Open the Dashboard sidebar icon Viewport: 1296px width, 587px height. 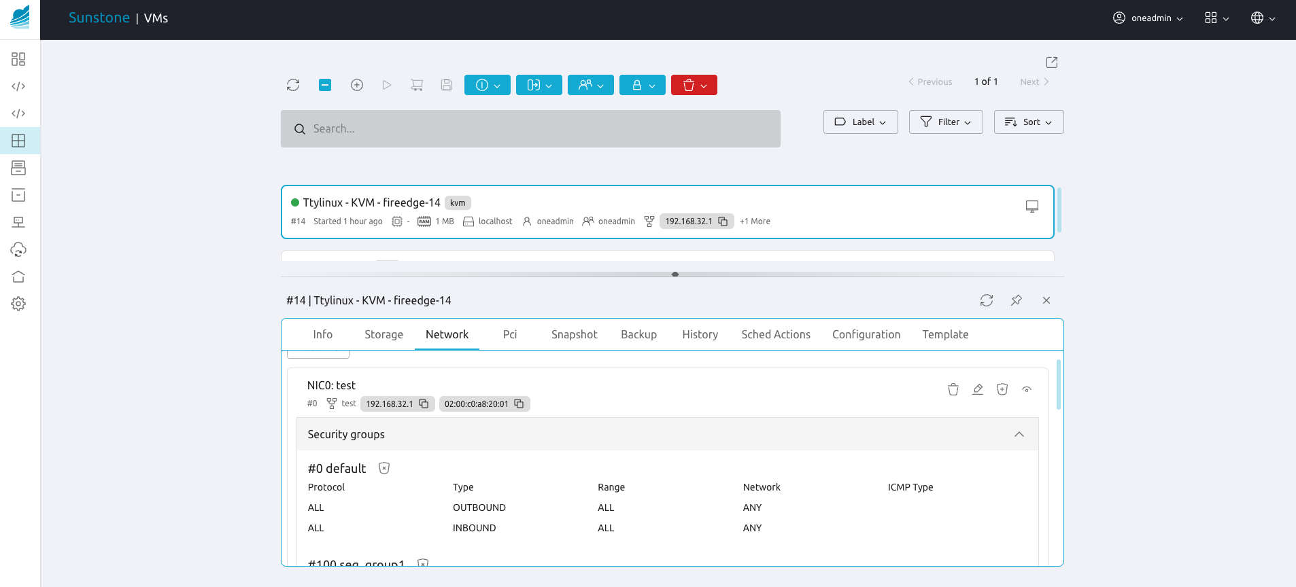point(18,59)
